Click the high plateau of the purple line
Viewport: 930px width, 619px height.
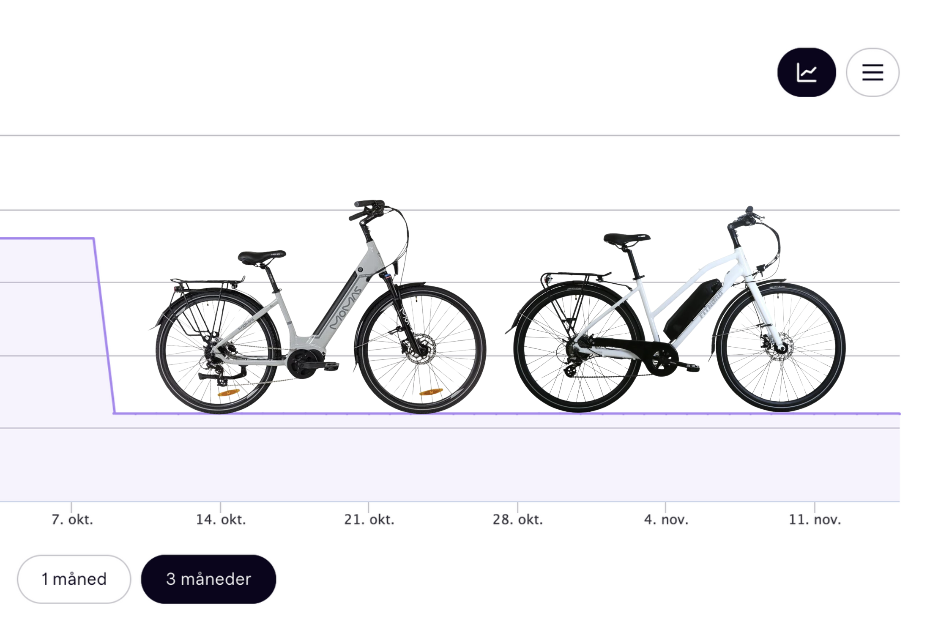tap(46, 238)
